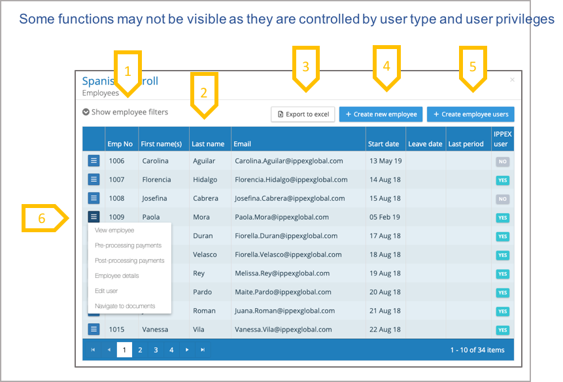
Task: Close the employees dialog with X
Action: 512,80
